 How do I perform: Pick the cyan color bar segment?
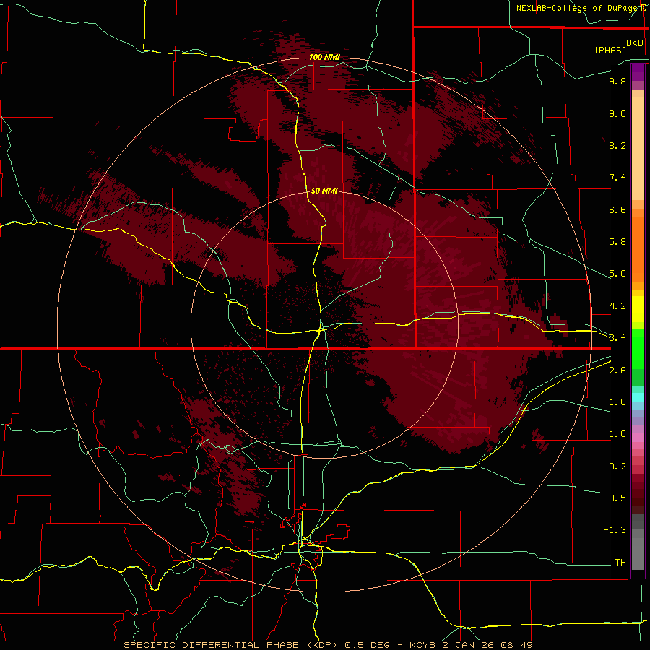[x=638, y=397]
